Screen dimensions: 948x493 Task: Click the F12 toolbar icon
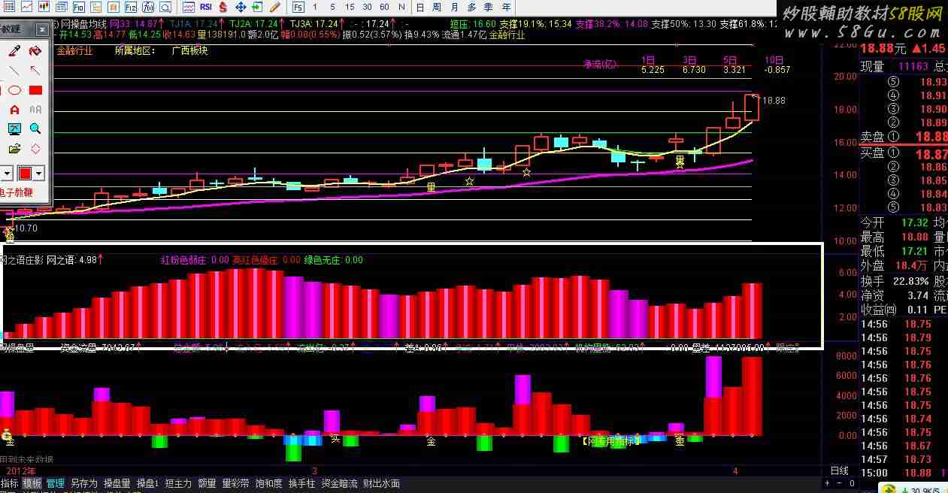point(132,7)
